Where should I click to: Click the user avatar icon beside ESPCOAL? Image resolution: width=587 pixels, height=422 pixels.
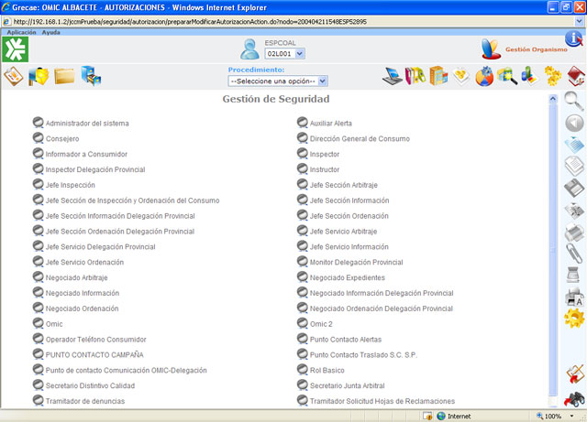[249, 49]
